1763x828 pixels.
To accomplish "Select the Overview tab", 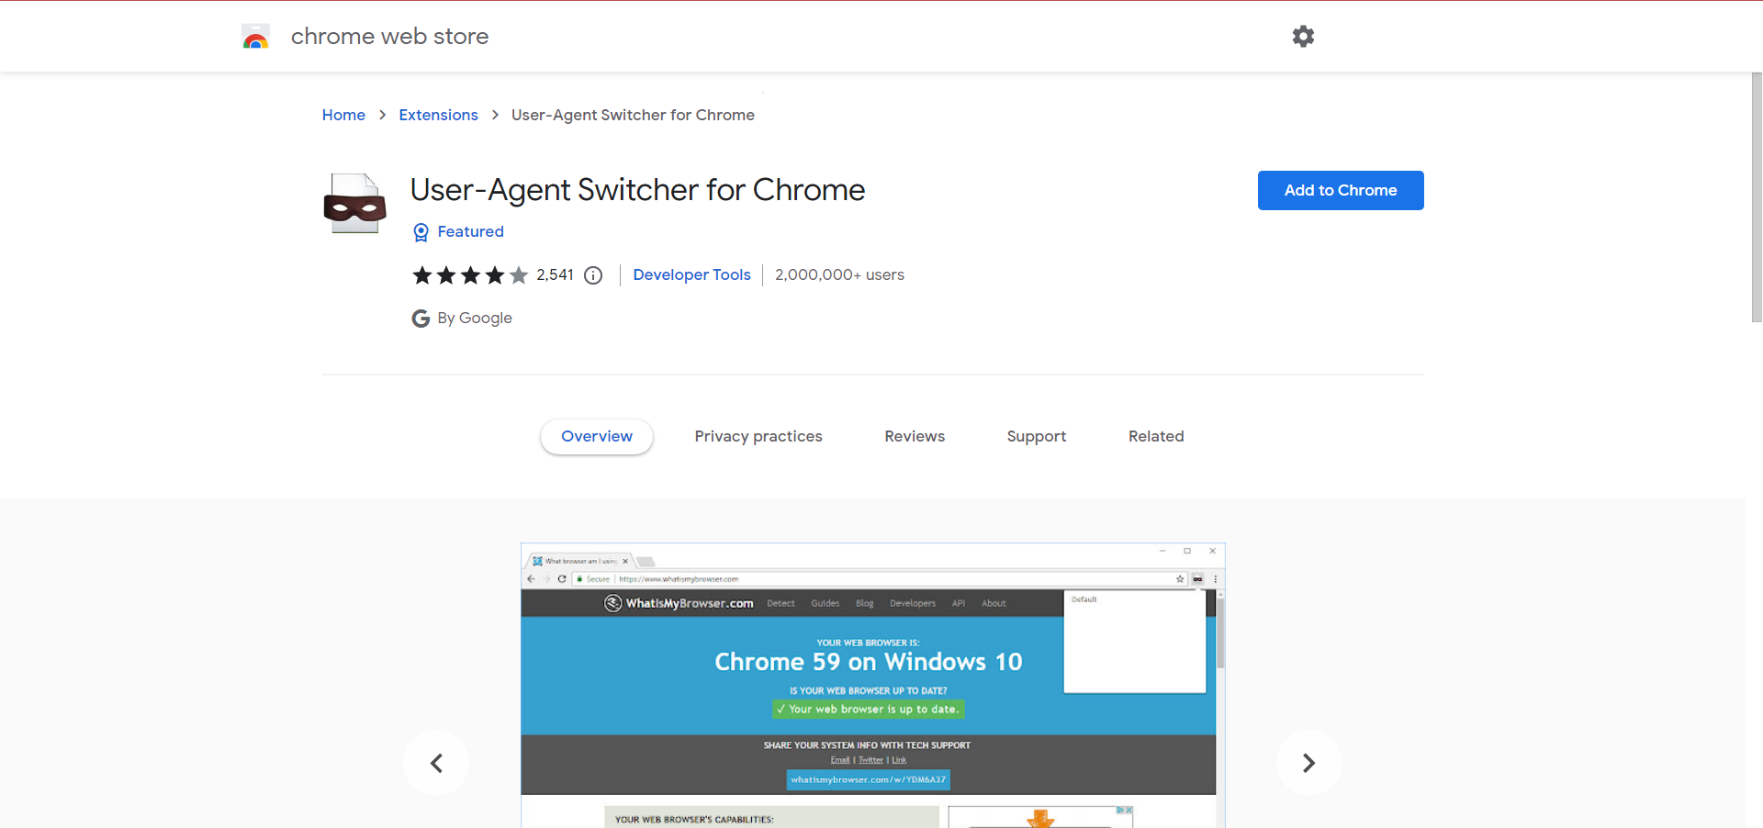I will [x=597, y=436].
